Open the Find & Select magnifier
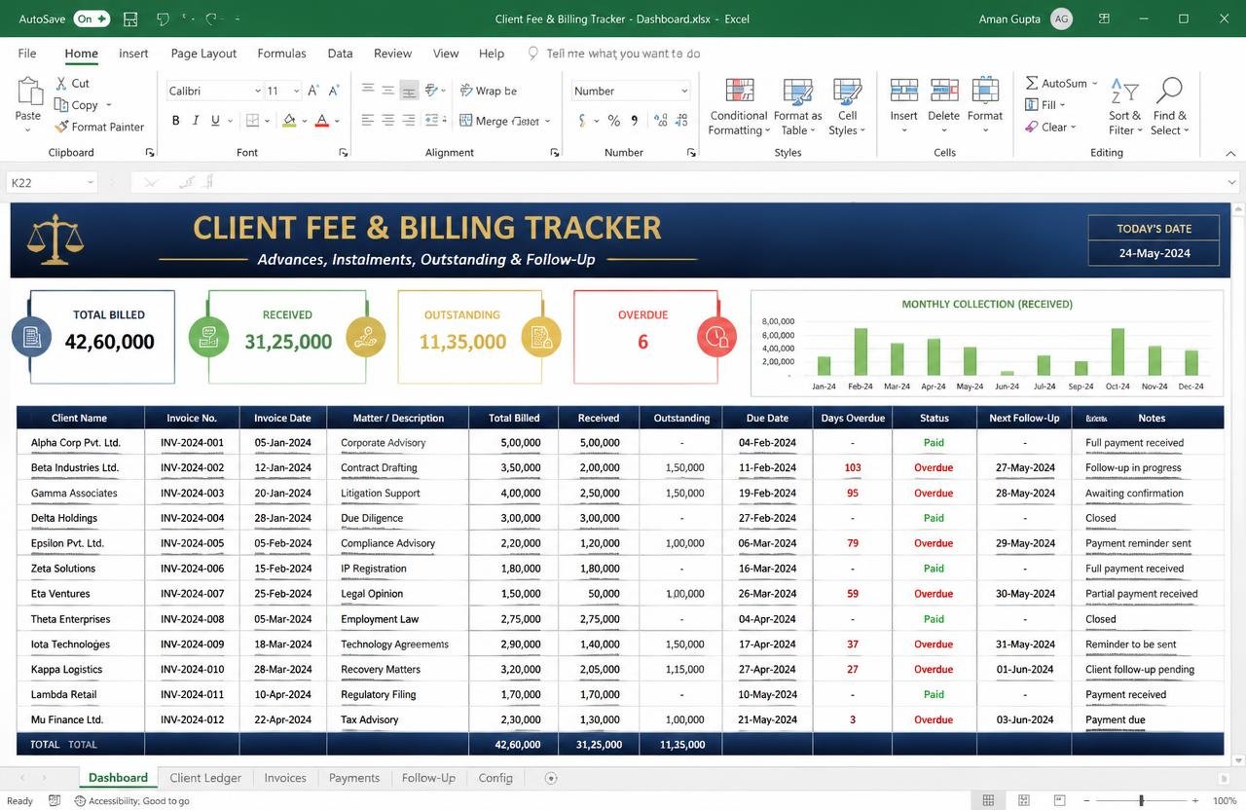This screenshot has height=810, width=1246. pos(1169,107)
